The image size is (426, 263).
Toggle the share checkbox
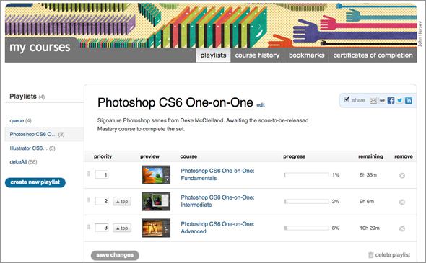click(347, 99)
